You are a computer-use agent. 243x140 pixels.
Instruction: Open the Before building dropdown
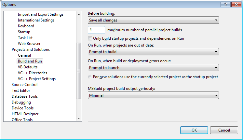(x=153, y=20)
